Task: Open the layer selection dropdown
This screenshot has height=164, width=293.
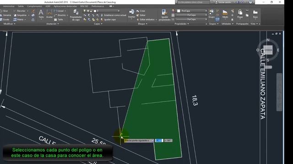Action: [x=119, y=11]
